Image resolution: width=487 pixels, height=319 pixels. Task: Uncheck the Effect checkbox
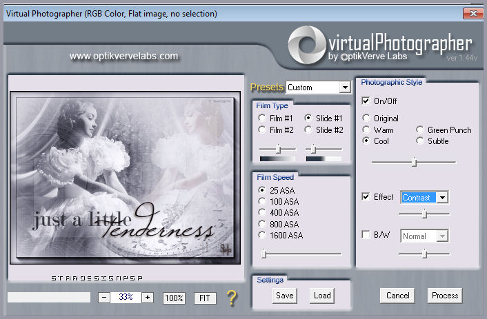366,197
